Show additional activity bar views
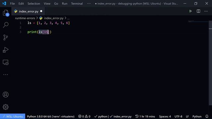The image size is (212, 119). tap(6, 74)
